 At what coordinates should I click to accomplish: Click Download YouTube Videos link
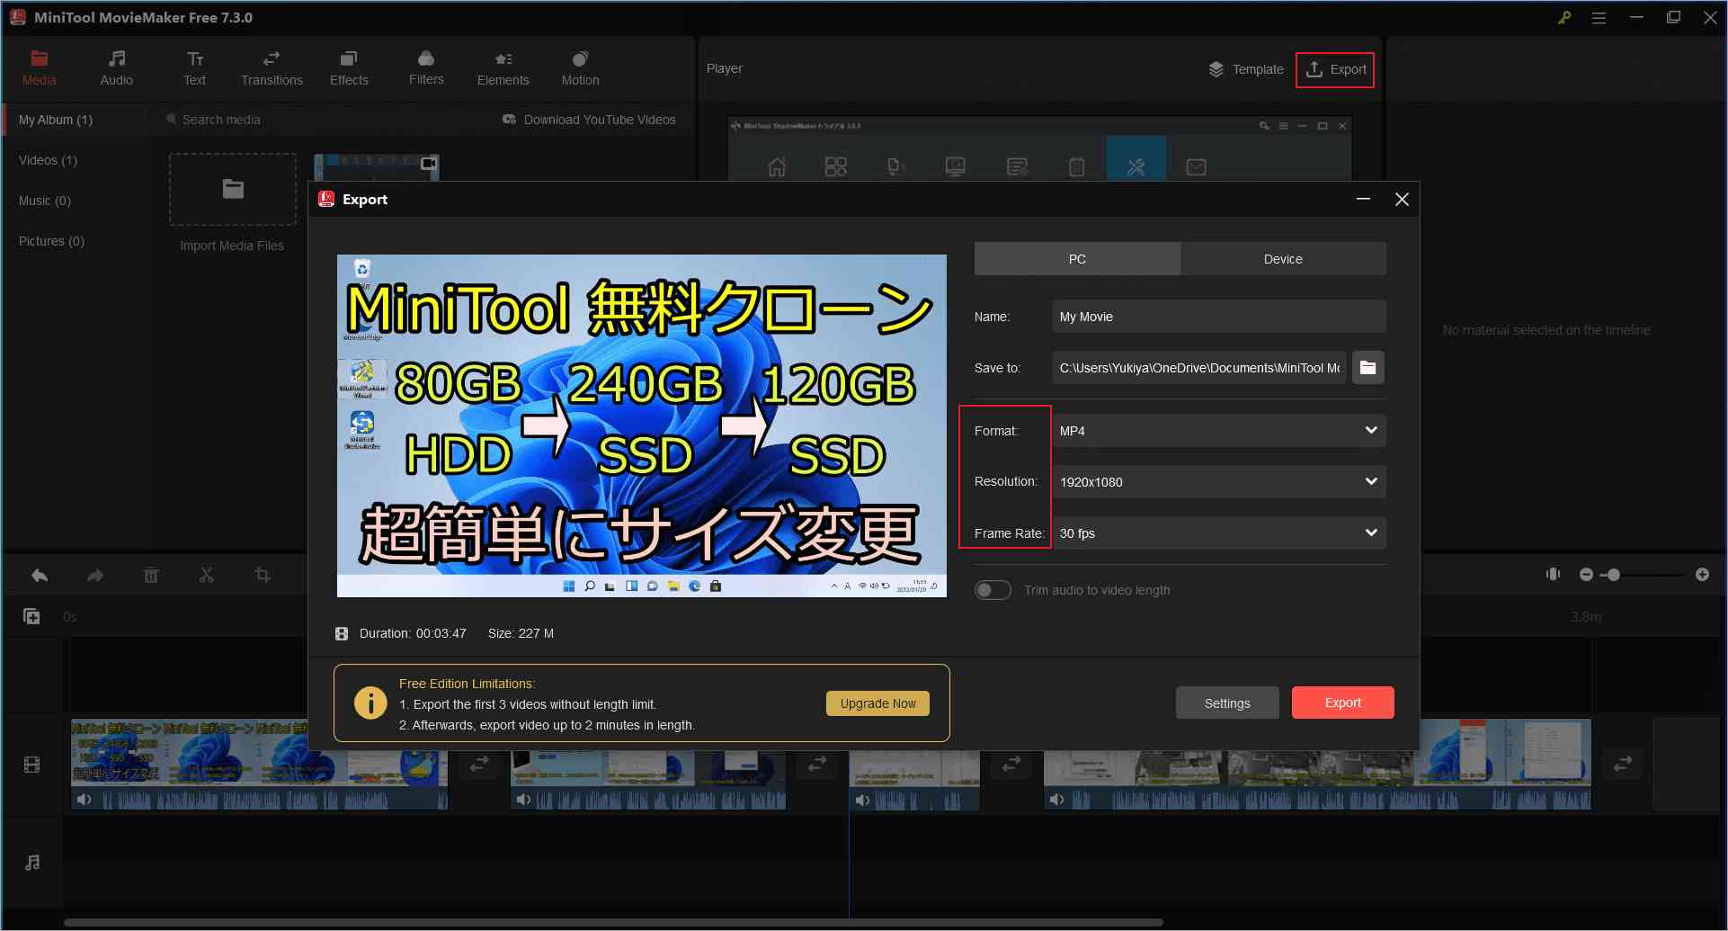tap(590, 120)
